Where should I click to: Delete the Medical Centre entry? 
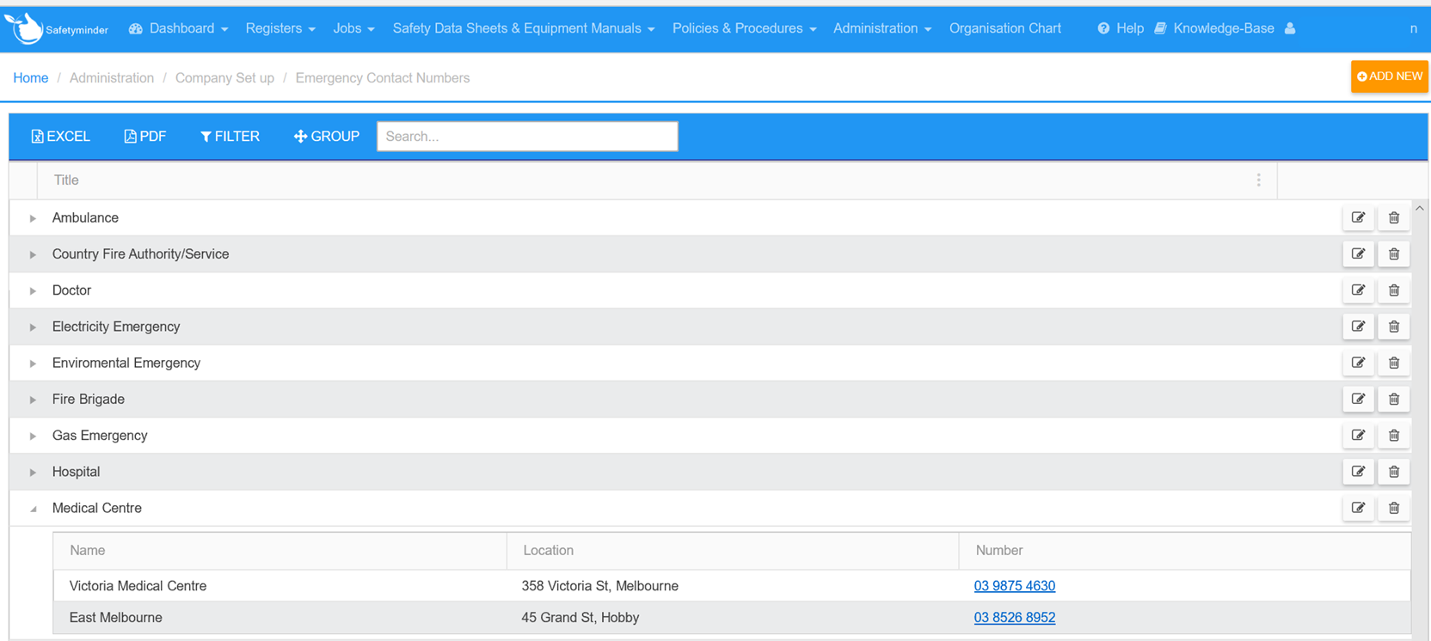click(x=1394, y=508)
